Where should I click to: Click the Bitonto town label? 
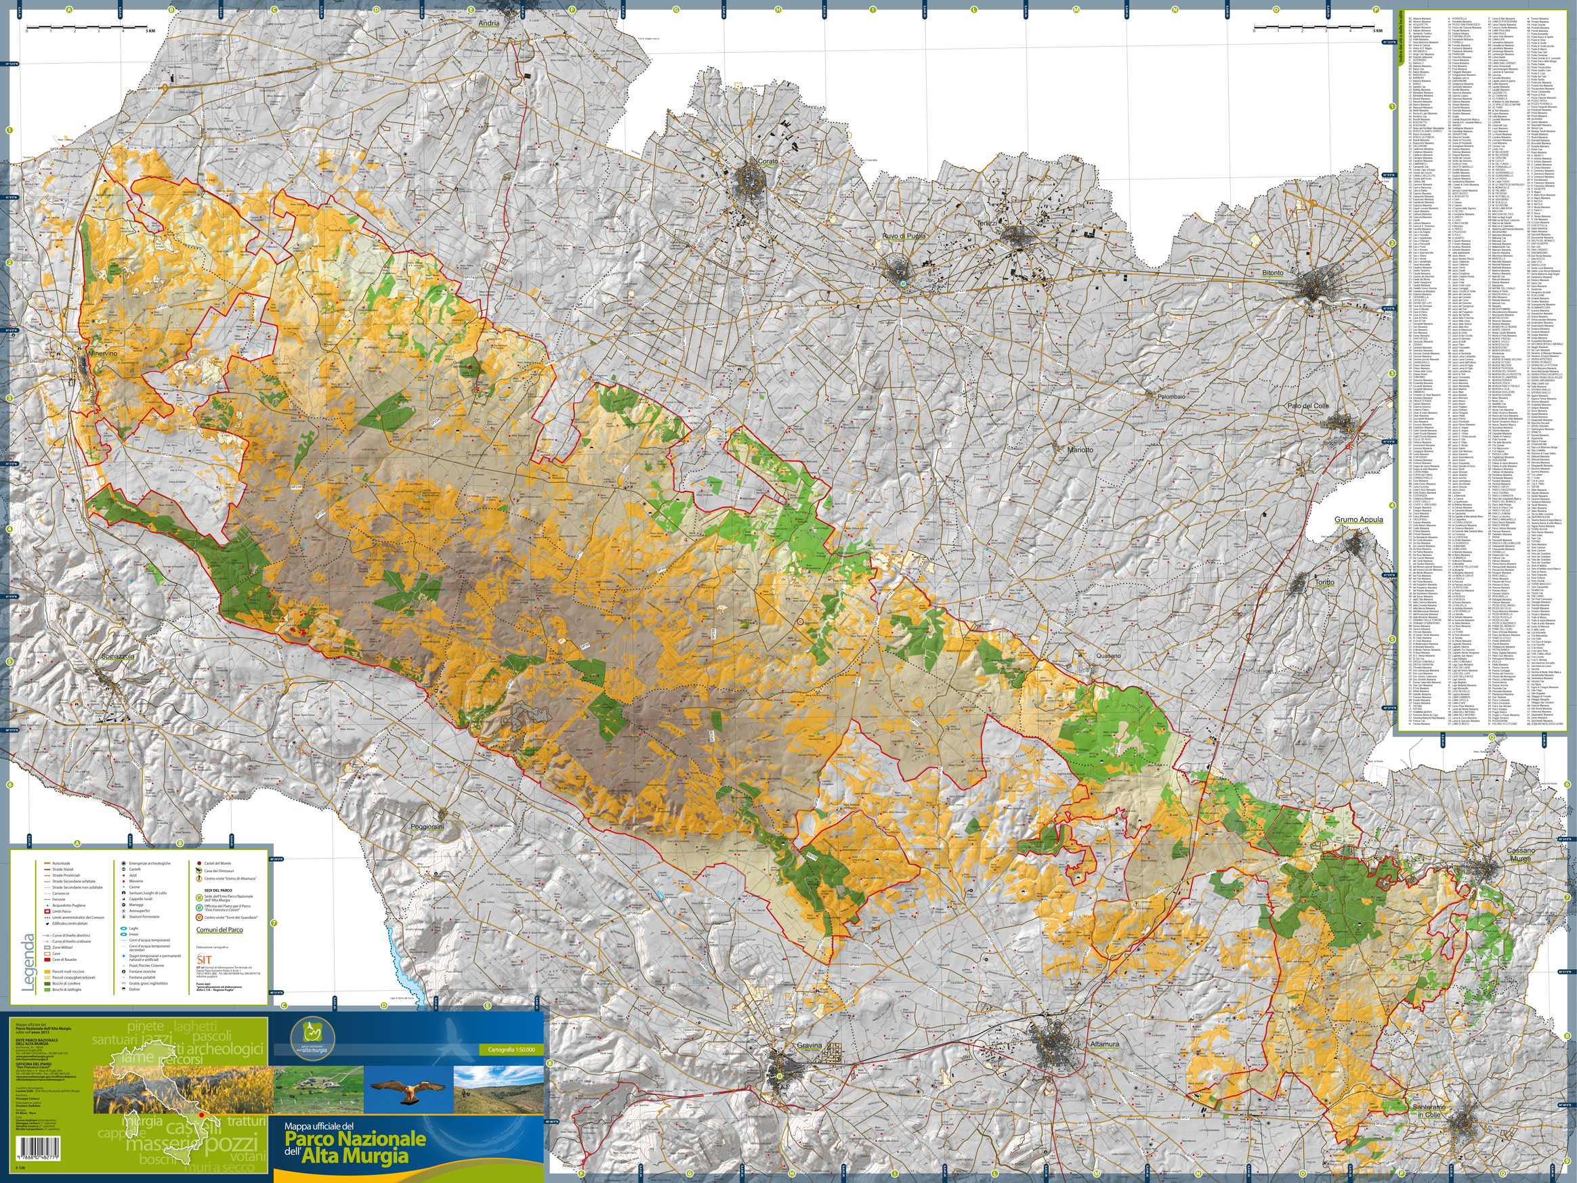[x=1272, y=272]
